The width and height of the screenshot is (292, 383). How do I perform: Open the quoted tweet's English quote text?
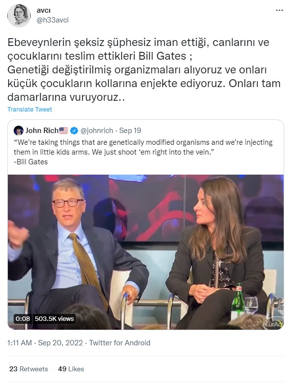coord(143,152)
